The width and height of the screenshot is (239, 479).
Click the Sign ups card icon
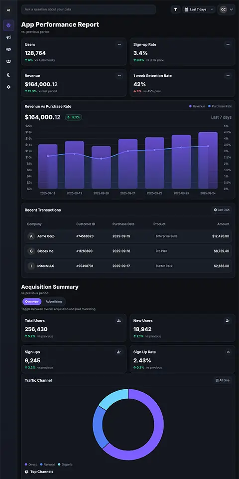point(119,352)
